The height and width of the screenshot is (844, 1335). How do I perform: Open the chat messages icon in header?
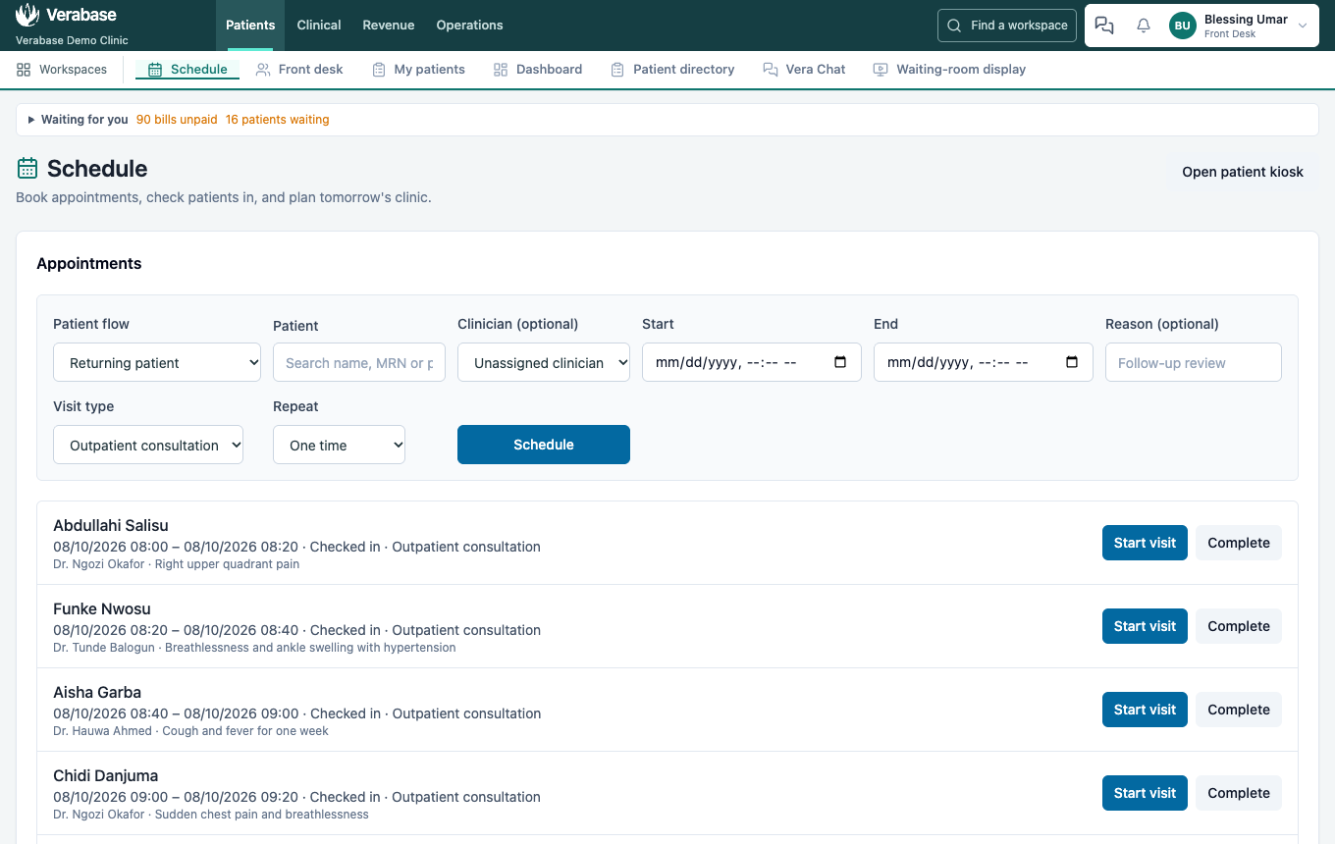pyautogui.click(x=1104, y=26)
